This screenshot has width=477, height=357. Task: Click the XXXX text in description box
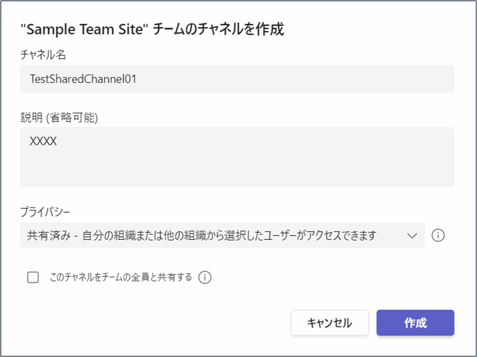(43, 141)
